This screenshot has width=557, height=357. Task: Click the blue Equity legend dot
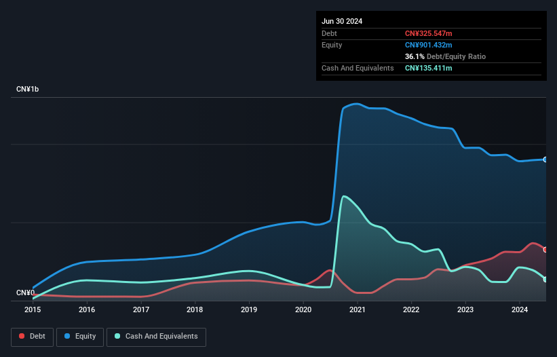click(67, 336)
